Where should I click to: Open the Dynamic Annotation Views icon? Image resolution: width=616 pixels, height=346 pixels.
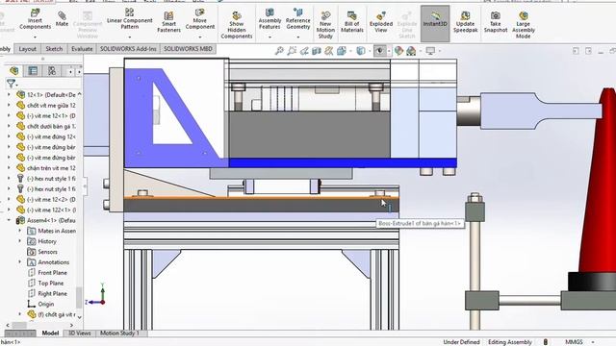(x=329, y=51)
